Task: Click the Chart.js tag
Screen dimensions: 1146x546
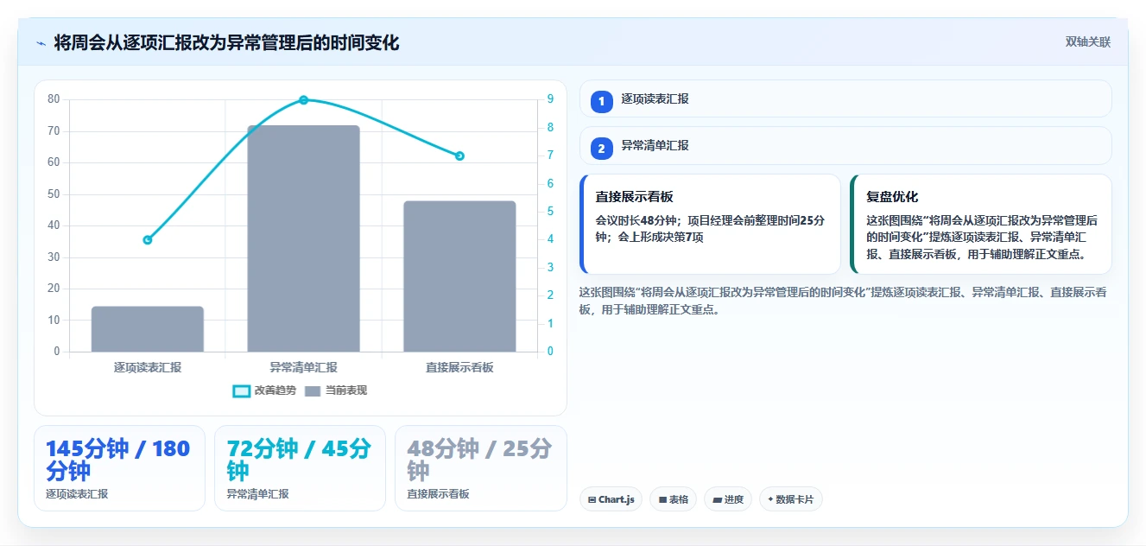Action: [x=611, y=499]
